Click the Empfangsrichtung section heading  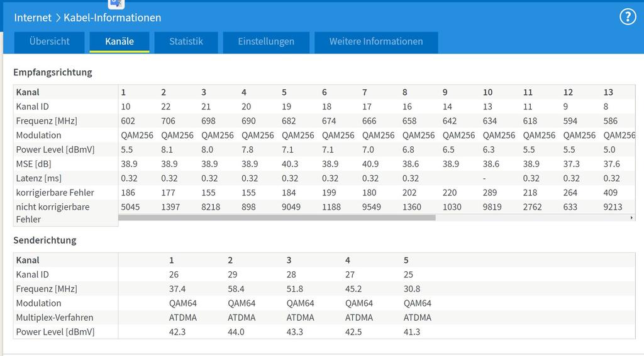(x=53, y=72)
